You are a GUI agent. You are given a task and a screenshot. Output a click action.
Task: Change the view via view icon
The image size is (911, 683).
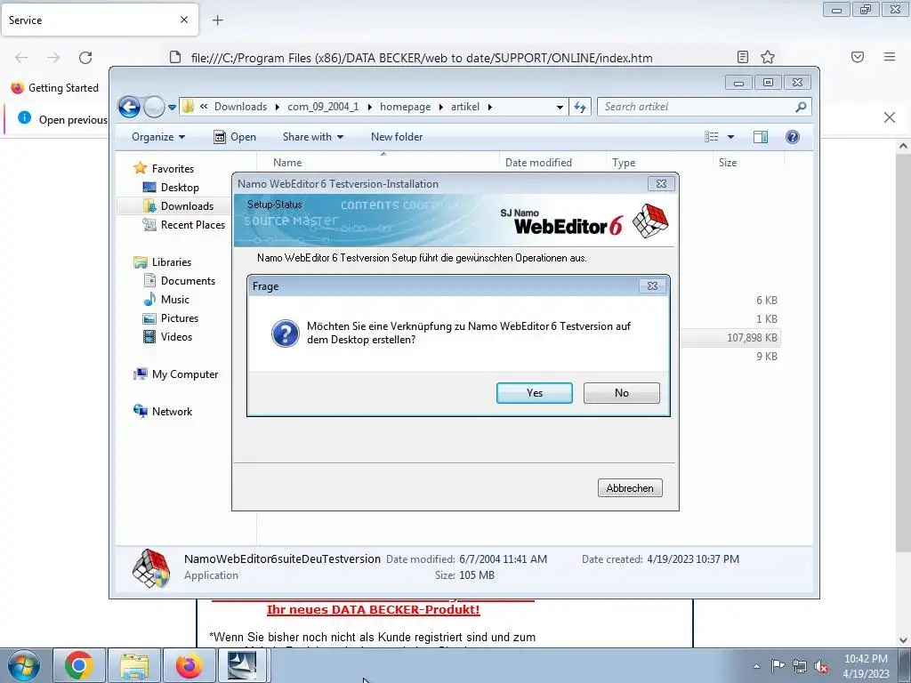pos(712,137)
